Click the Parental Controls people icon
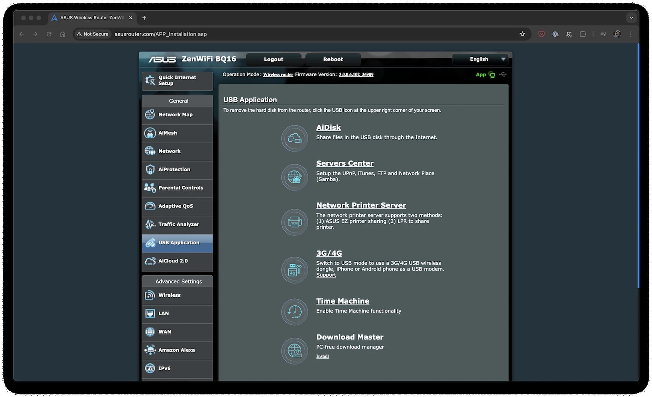Screen dimensions: 652x397 (150, 188)
